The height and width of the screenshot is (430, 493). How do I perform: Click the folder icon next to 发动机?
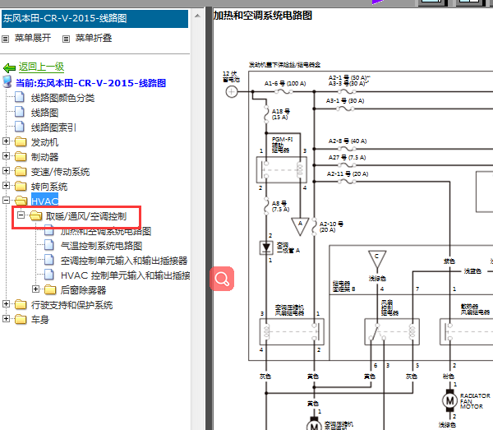21,142
